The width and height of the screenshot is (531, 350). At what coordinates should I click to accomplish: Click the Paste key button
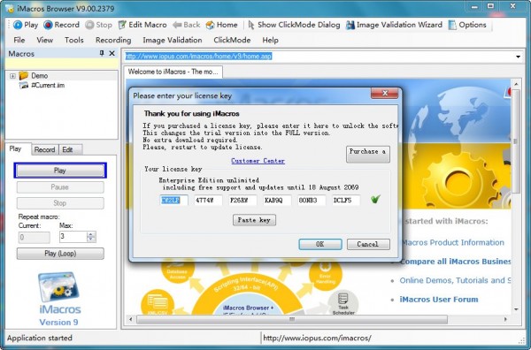(254, 220)
